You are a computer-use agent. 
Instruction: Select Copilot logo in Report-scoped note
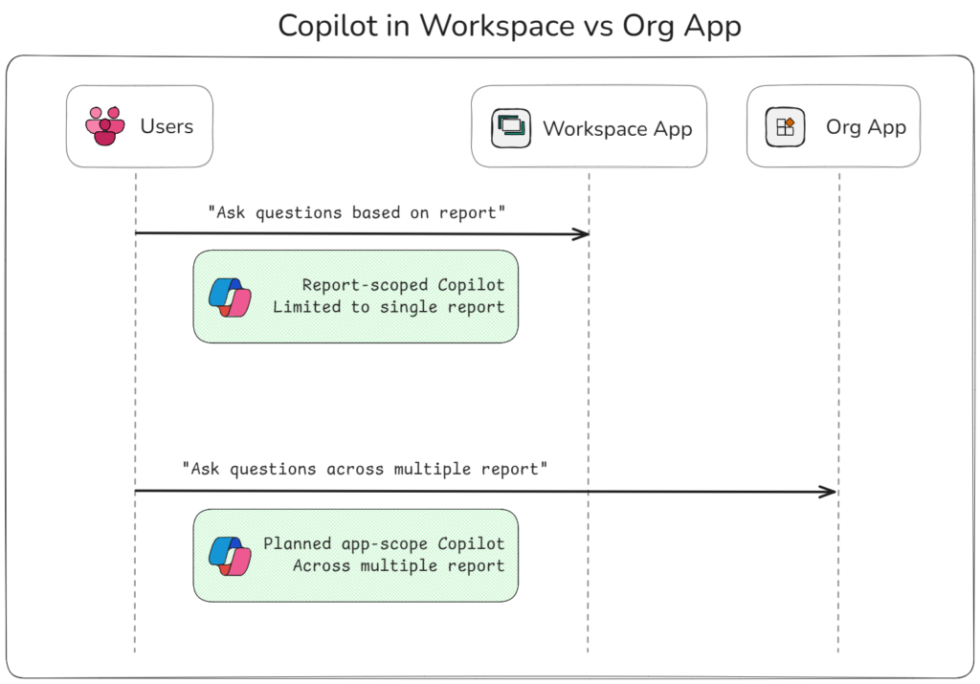[x=229, y=297]
